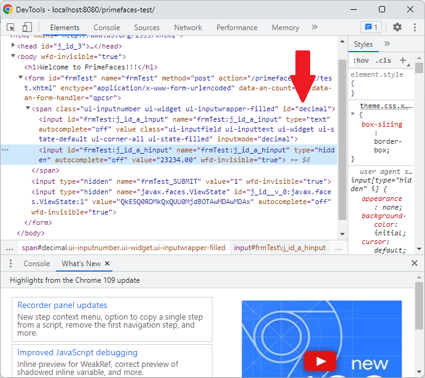Image resolution: width=425 pixels, height=378 pixels.
Task: Click the closing </span> tag line
Action: (45, 170)
